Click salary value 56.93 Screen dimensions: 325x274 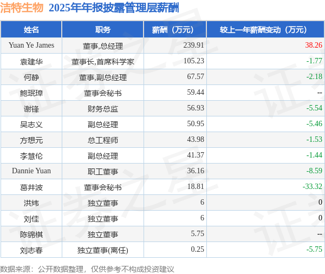pos(196,108)
